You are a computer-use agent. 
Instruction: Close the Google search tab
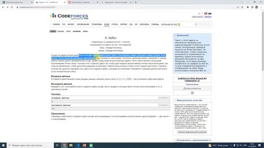pos(130,2)
